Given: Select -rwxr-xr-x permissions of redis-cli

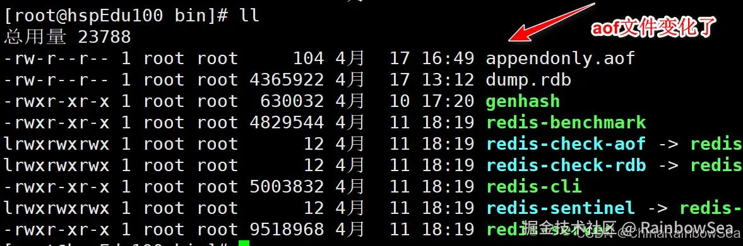Looking at the screenshot, I should click(x=57, y=186).
